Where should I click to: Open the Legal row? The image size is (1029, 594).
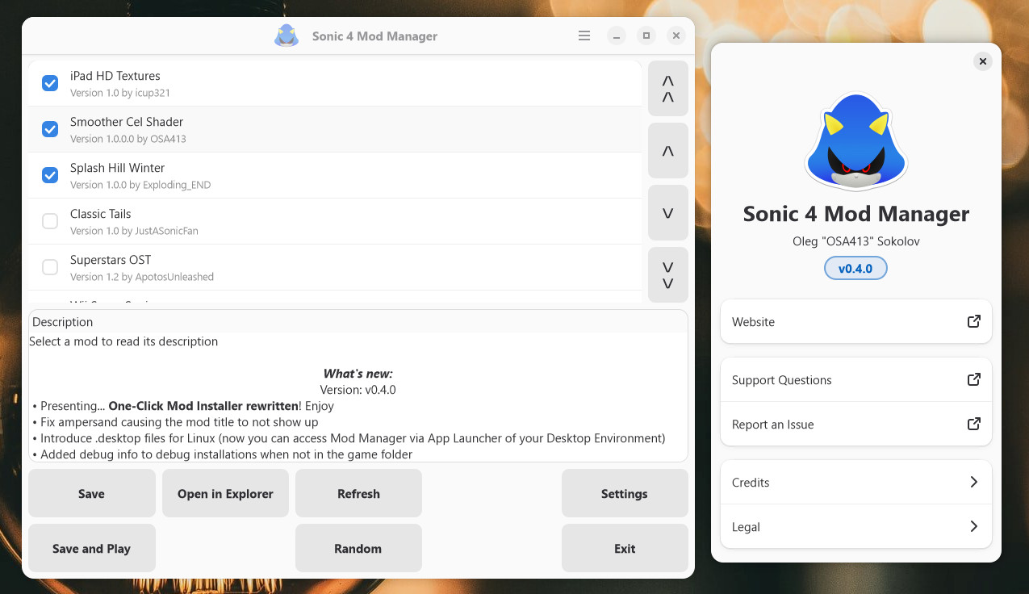click(856, 526)
